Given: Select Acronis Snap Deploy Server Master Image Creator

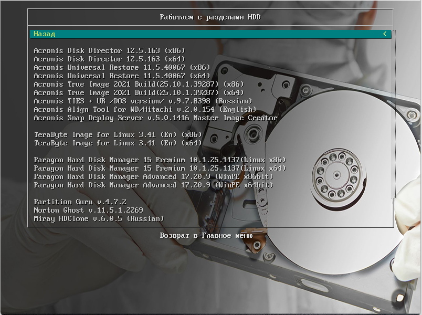Looking at the screenshot, I should coord(155,118).
